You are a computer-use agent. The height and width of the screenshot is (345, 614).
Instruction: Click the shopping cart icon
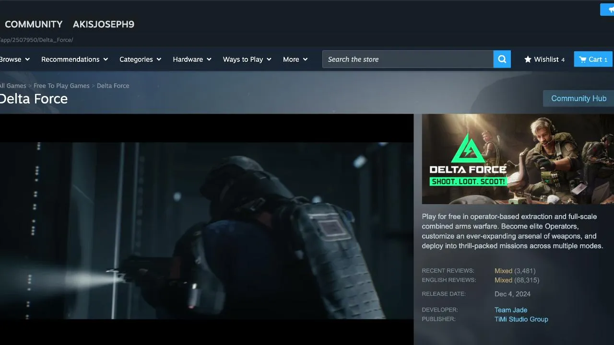tap(582, 59)
